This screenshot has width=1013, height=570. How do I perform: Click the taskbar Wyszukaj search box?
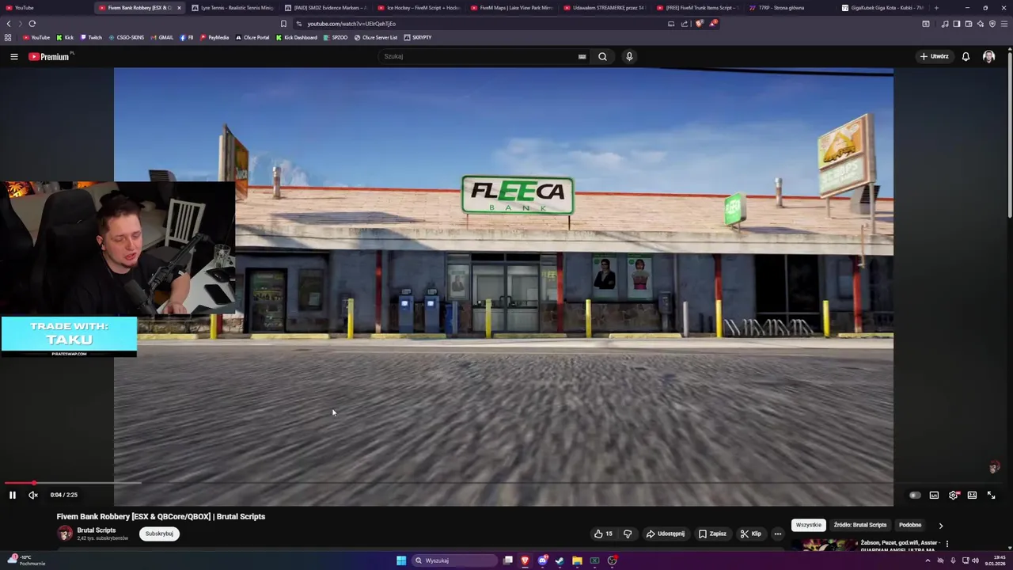coord(454,560)
